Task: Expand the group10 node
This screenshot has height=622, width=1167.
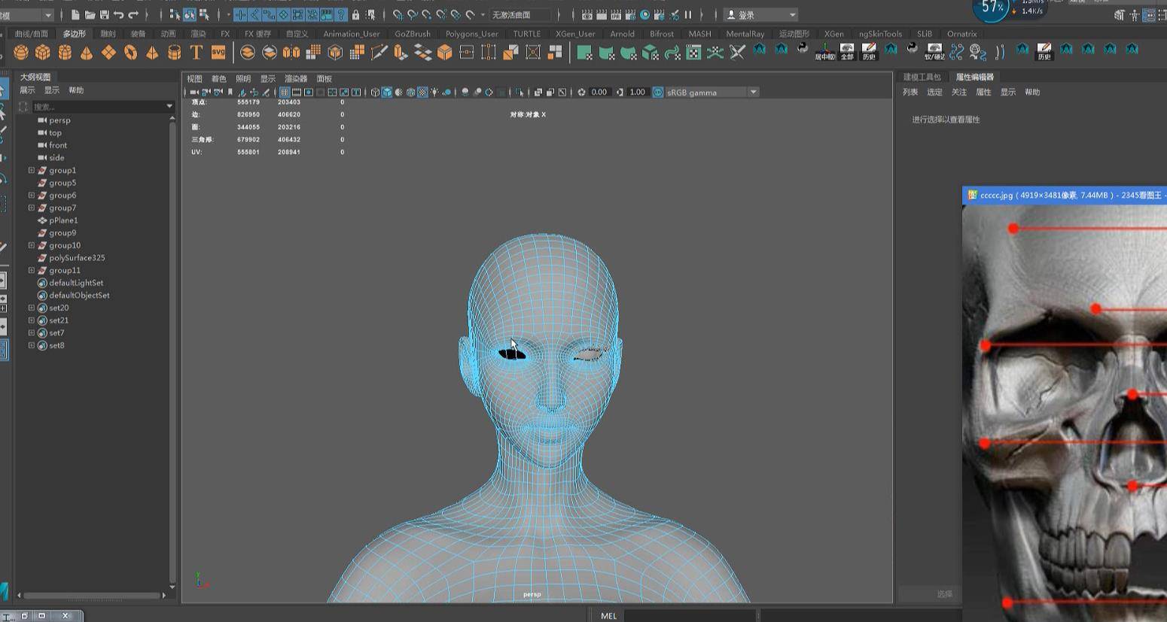Action: point(32,245)
